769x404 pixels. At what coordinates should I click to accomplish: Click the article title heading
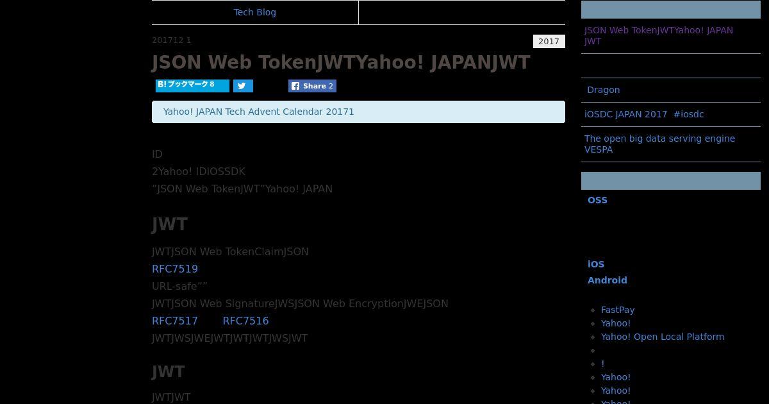coord(341,62)
